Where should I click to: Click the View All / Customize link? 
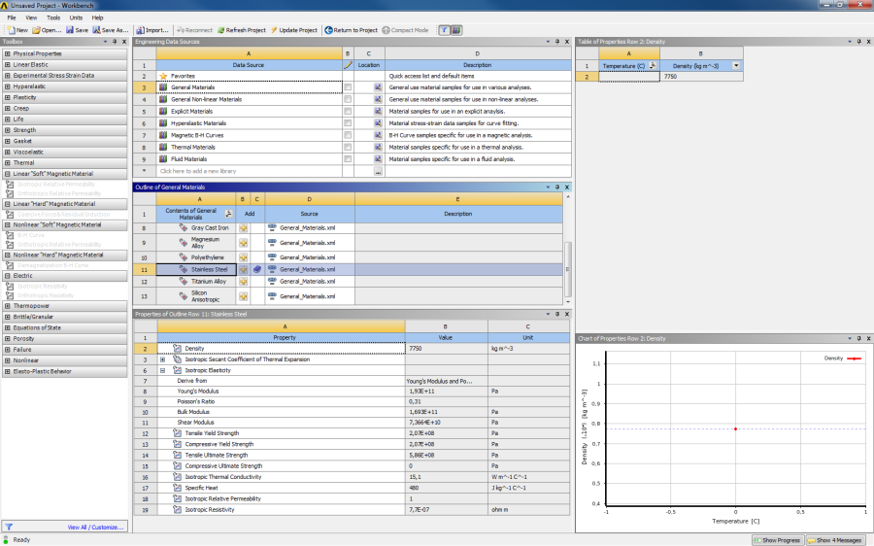tap(96, 527)
